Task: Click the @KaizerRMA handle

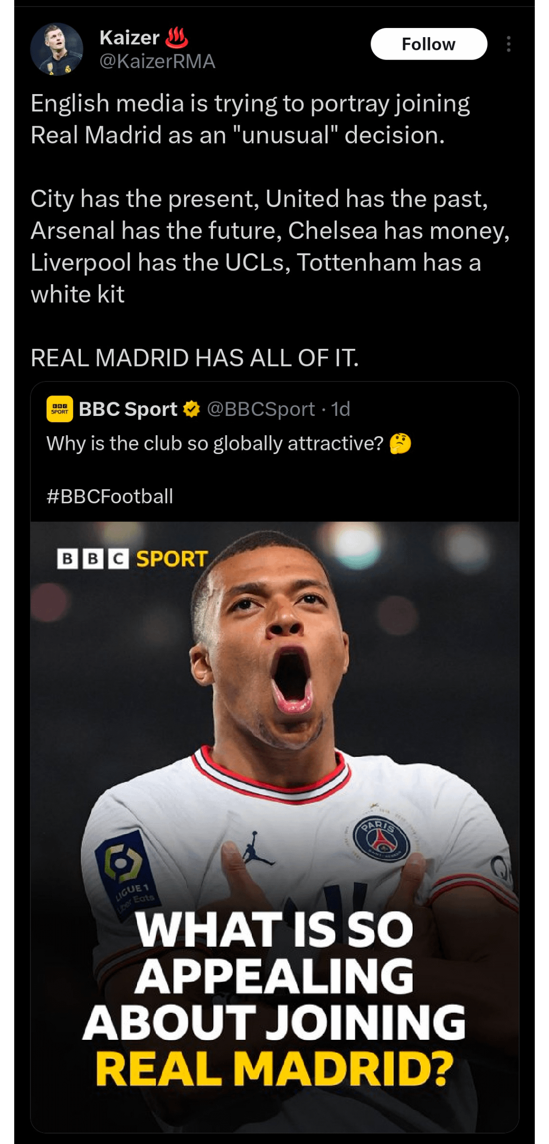Action: [x=158, y=62]
